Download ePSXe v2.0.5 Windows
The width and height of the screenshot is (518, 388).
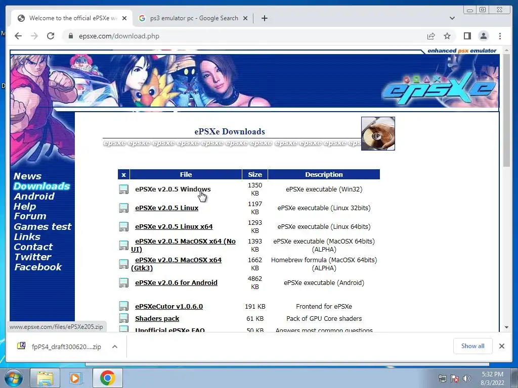pos(173,189)
